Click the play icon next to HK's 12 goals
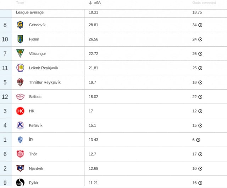This screenshot has height=188, width=227. pyautogui.click(x=200, y=111)
